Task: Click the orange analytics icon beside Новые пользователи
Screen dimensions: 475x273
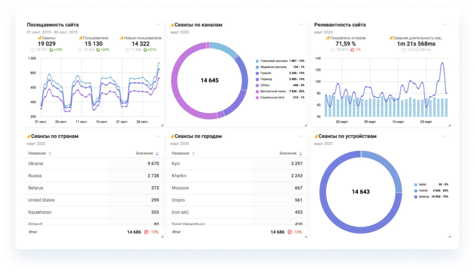Action: click(x=121, y=38)
